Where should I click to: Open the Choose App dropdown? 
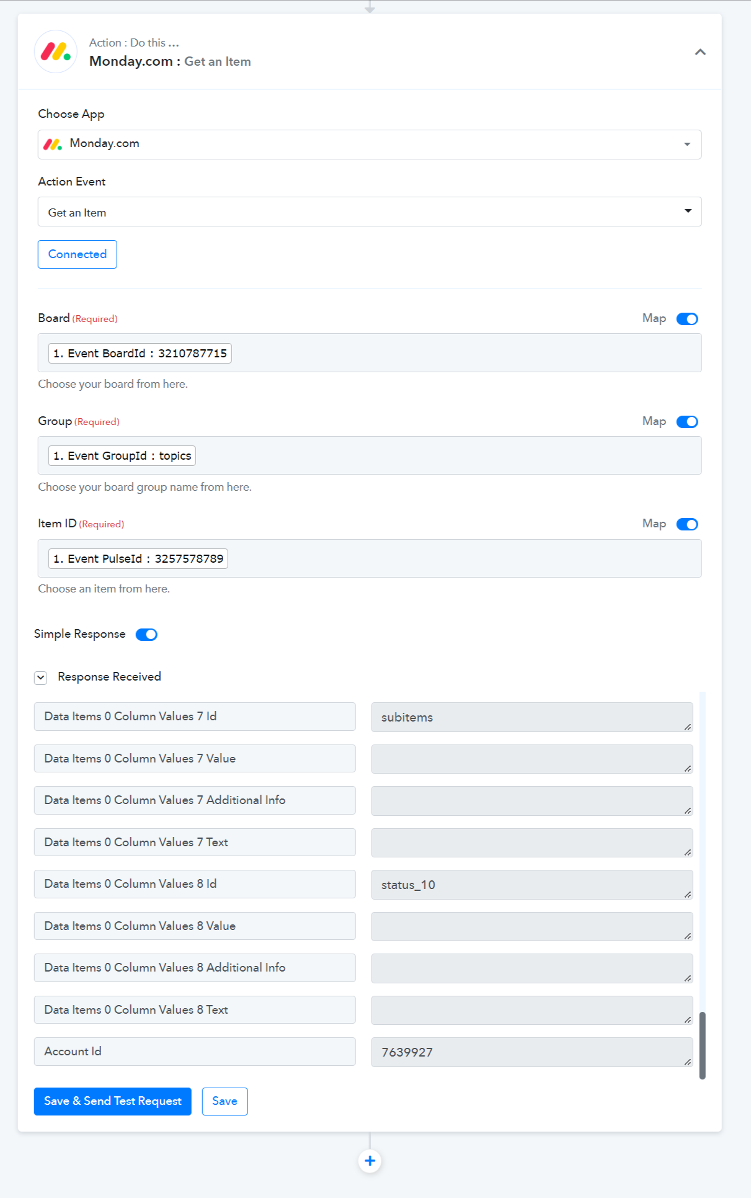[x=370, y=145]
